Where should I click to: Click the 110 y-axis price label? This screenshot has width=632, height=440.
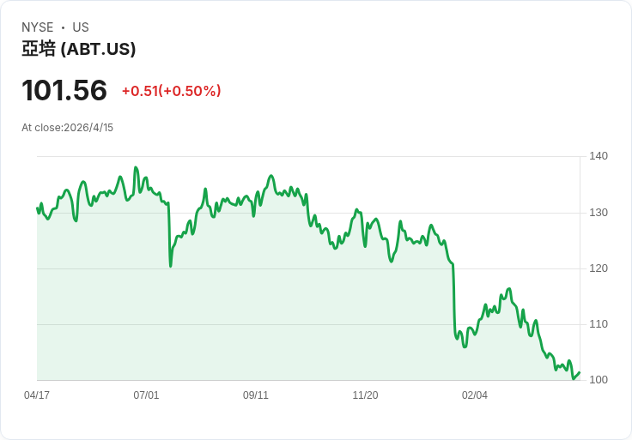click(x=599, y=324)
